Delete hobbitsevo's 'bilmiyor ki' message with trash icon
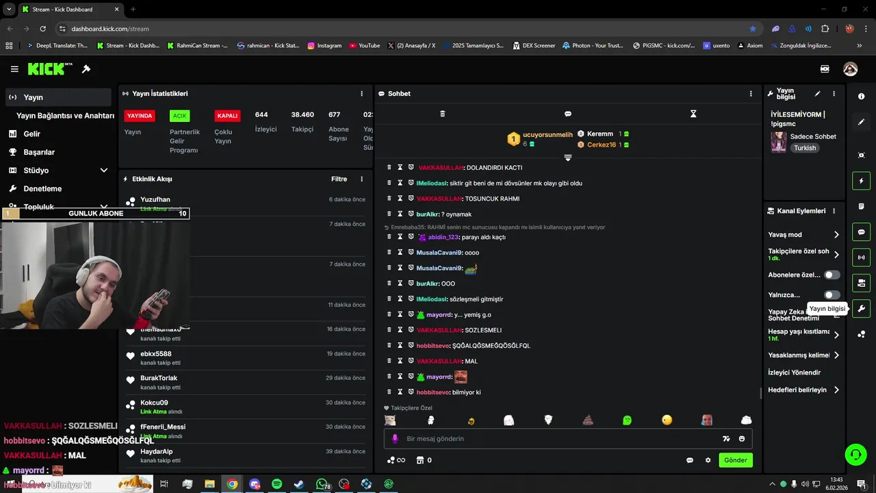 tap(389, 392)
